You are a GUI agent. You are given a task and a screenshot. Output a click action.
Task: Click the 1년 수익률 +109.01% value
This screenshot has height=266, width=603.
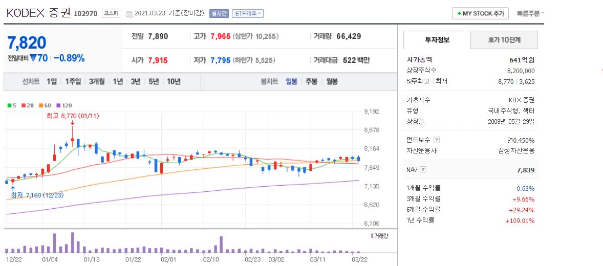[x=521, y=220]
